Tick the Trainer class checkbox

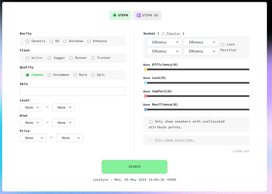(93, 58)
